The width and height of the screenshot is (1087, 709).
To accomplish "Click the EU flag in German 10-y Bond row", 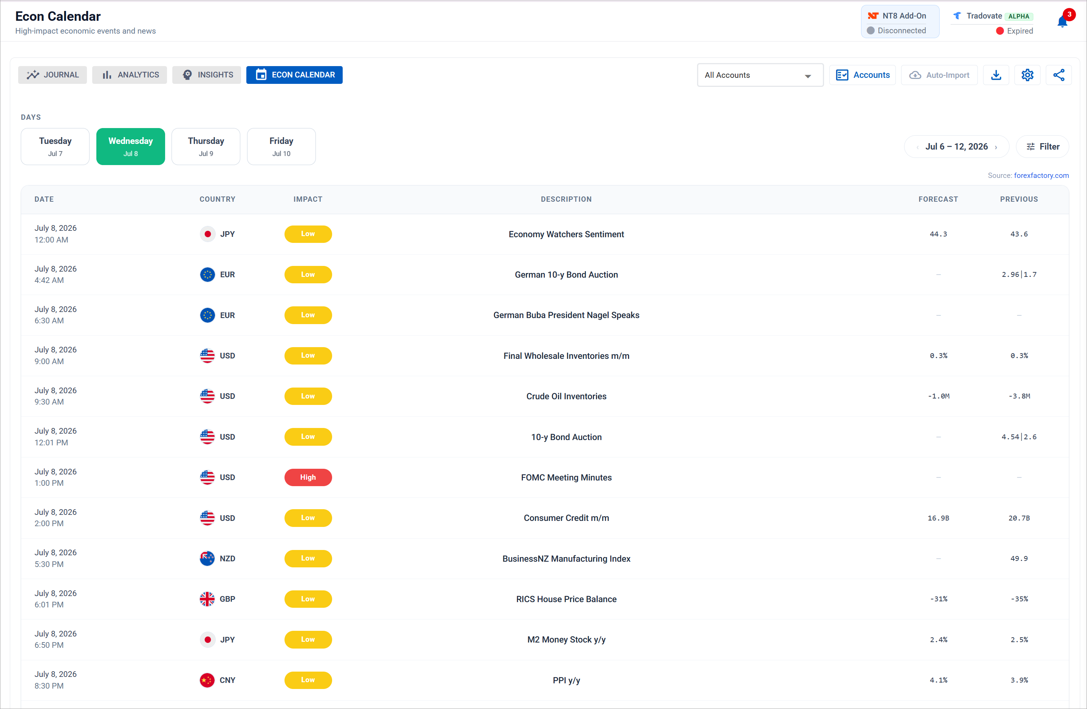I will [x=207, y=274].
